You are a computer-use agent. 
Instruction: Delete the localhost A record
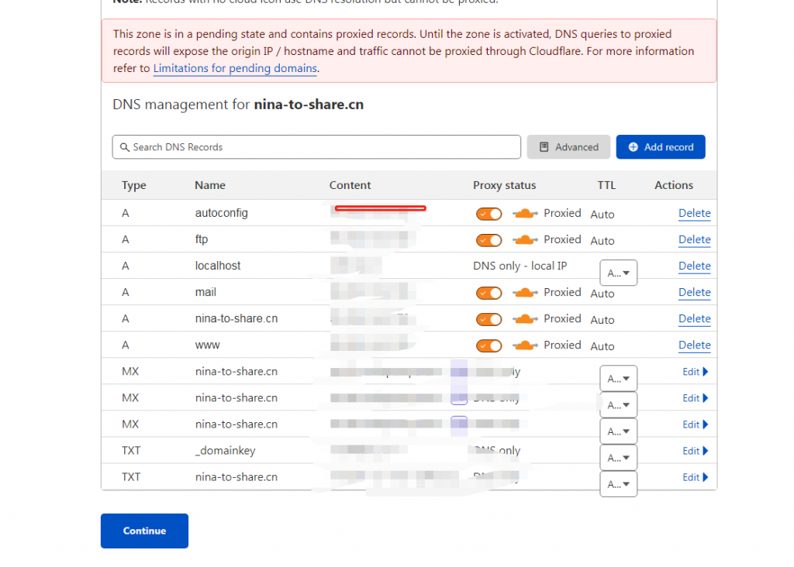click(x=694, y=266)
